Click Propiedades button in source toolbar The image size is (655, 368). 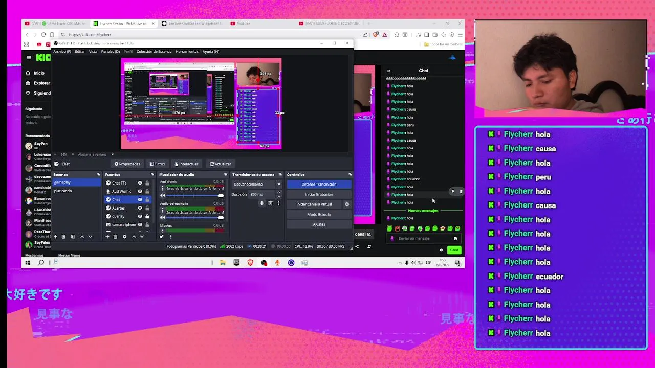pyautogui.click(x=127, y=164)
